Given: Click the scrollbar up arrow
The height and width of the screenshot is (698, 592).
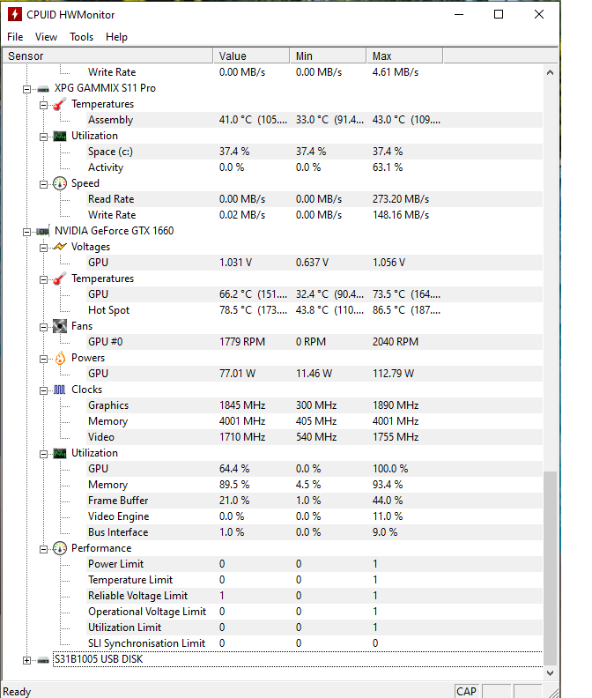Looking at the screenshot, I should coord(551,72).
